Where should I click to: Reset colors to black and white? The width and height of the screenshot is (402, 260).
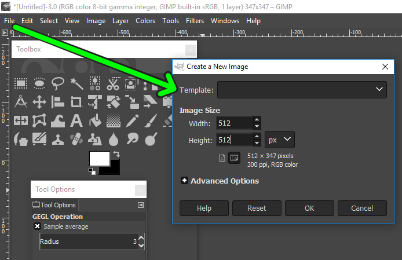point(92,171)
